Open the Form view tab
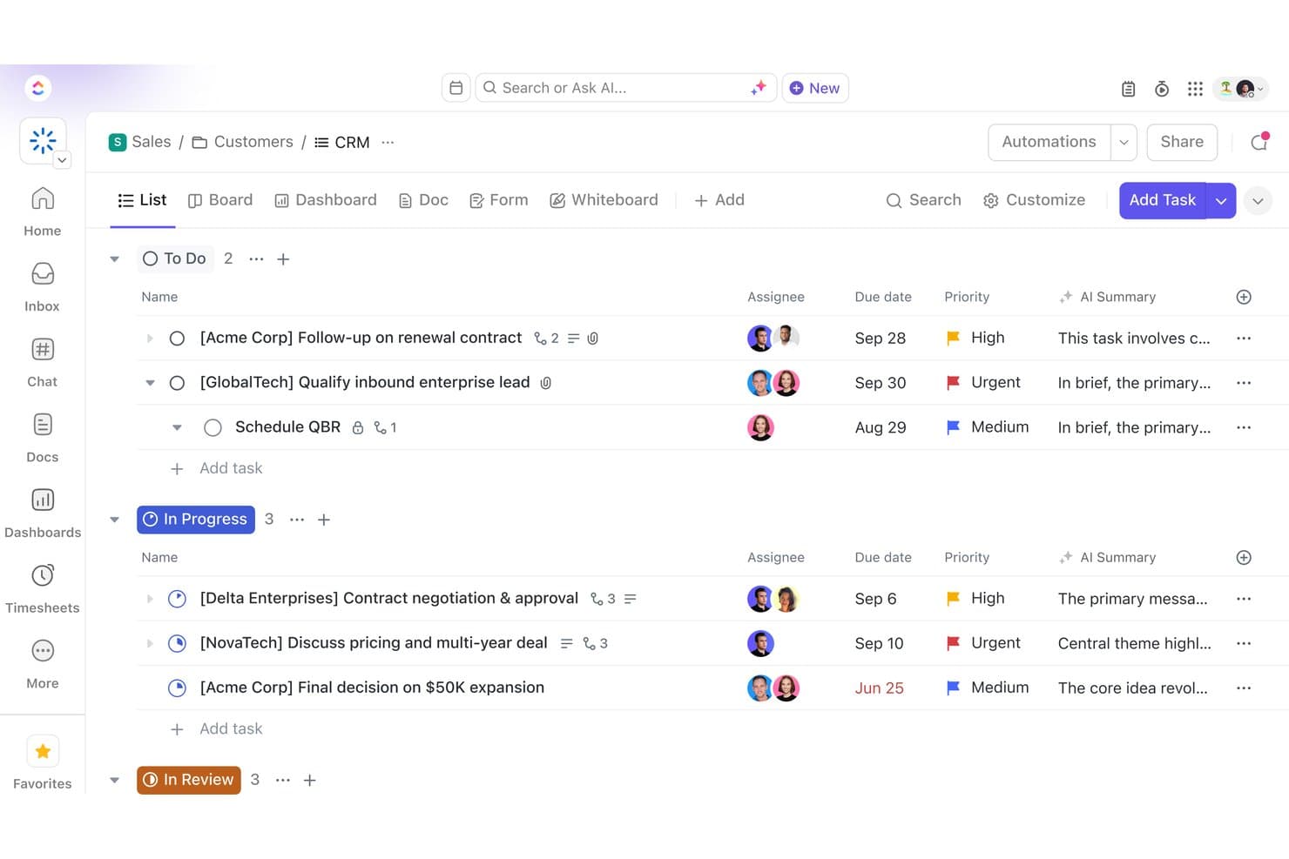Viewport: 1289px width, 859px height. coord(498,200)
